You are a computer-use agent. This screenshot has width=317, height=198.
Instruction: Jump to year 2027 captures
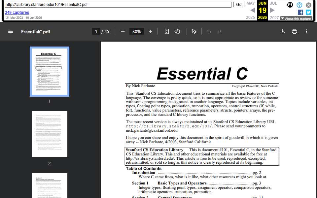point(274,17)
